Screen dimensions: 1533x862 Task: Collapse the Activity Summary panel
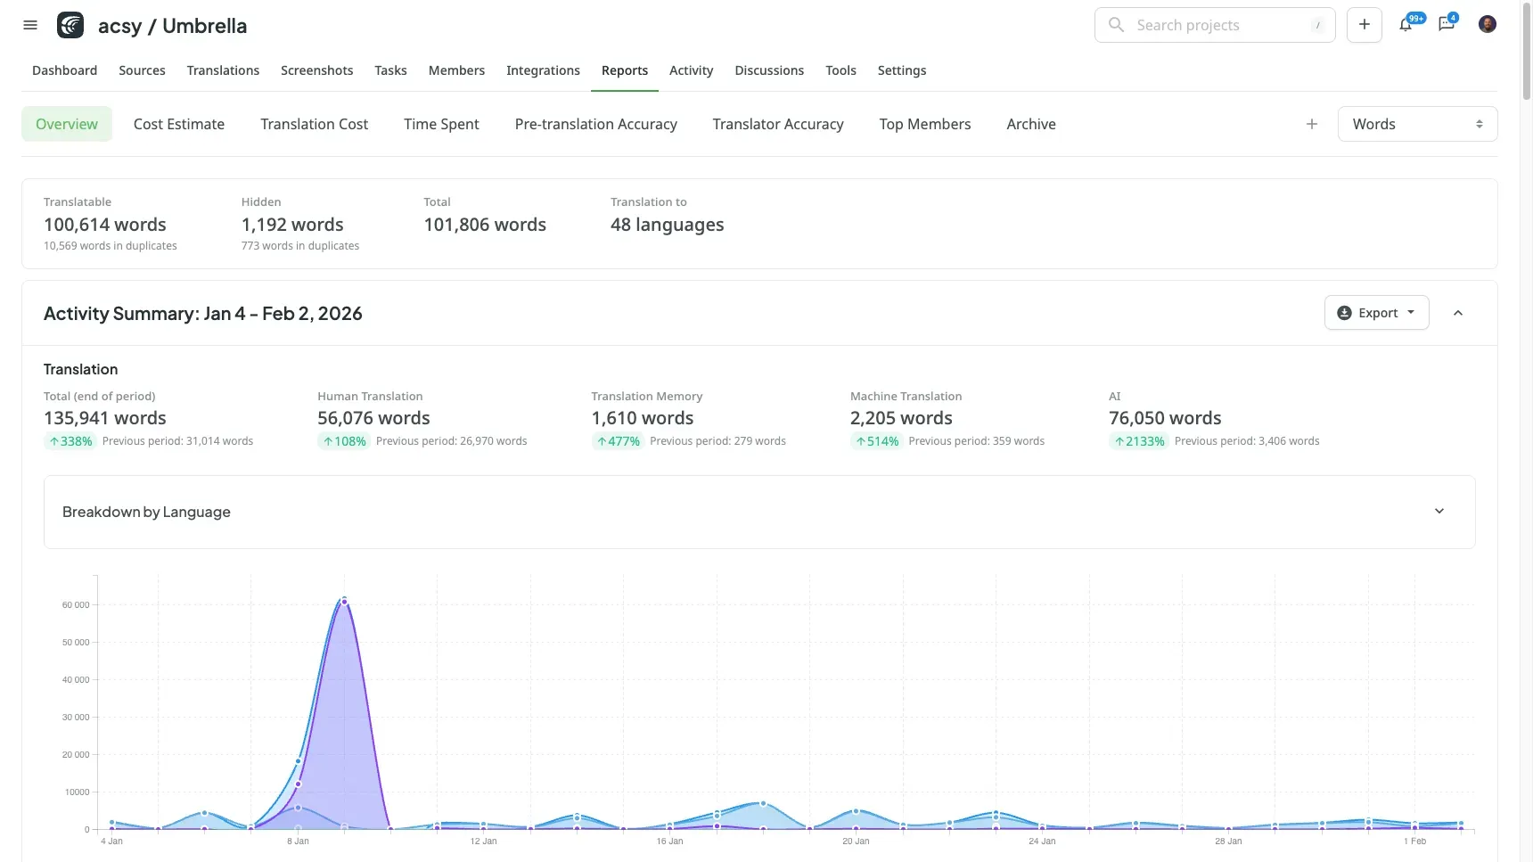click(1459, 313)
